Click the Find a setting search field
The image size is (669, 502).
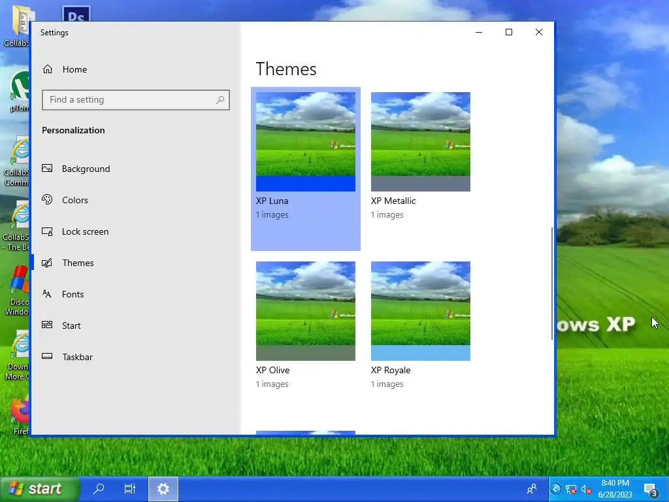(136, 100)
